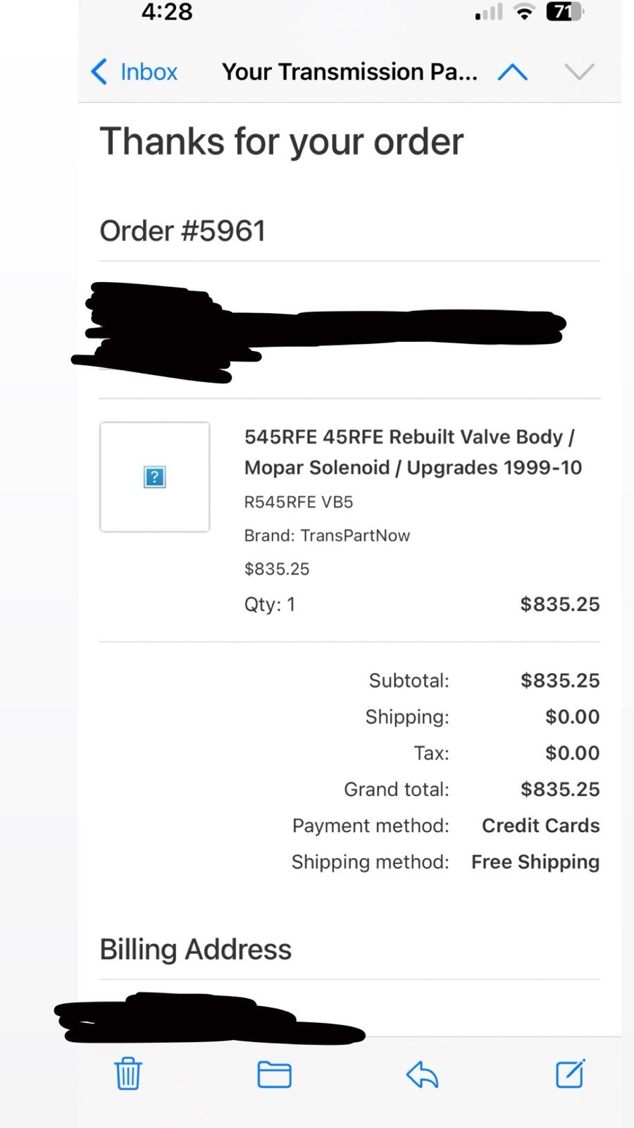Tap the Grand total amount $835.25
Image resolution: width=634 pixels, height=1128 pixels.
pos(560,789)
